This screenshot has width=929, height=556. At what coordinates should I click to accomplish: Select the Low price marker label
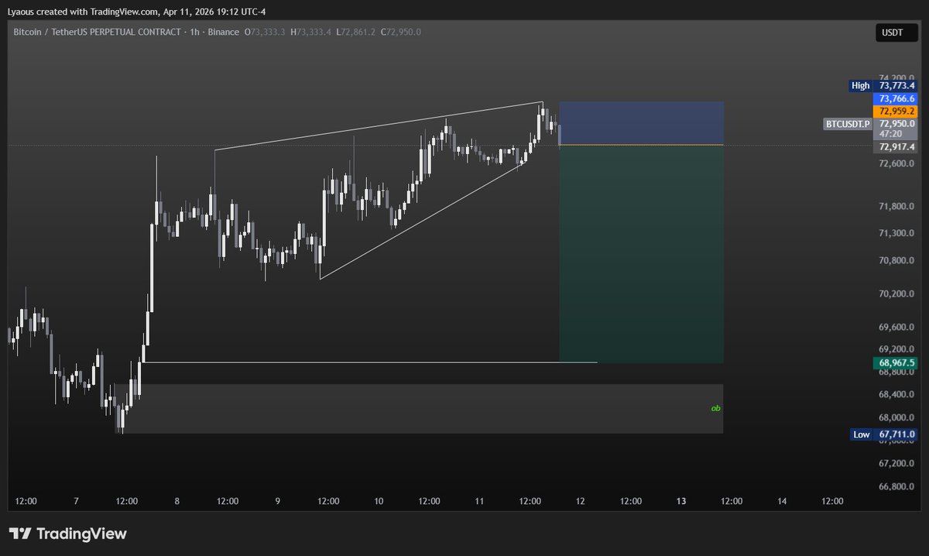pos(861,434)
